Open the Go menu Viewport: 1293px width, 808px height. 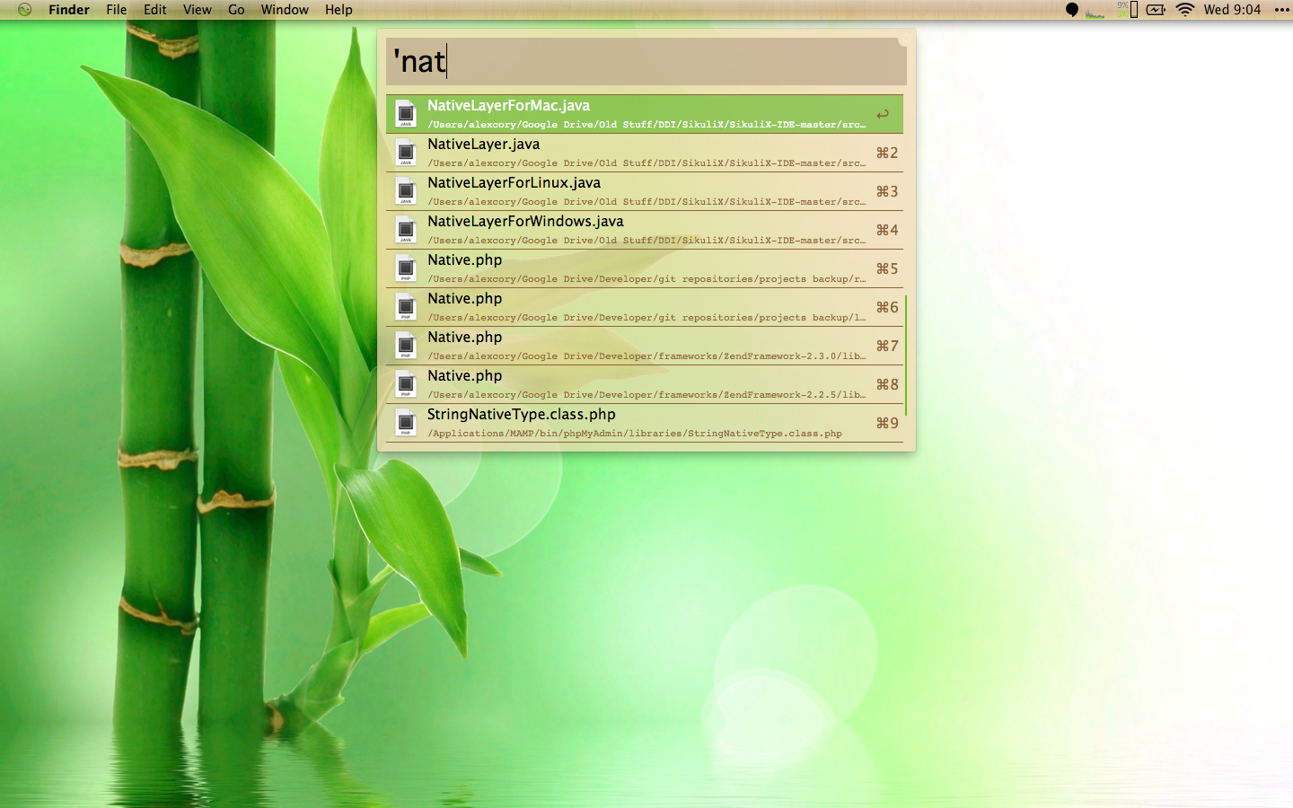point(236,10)
